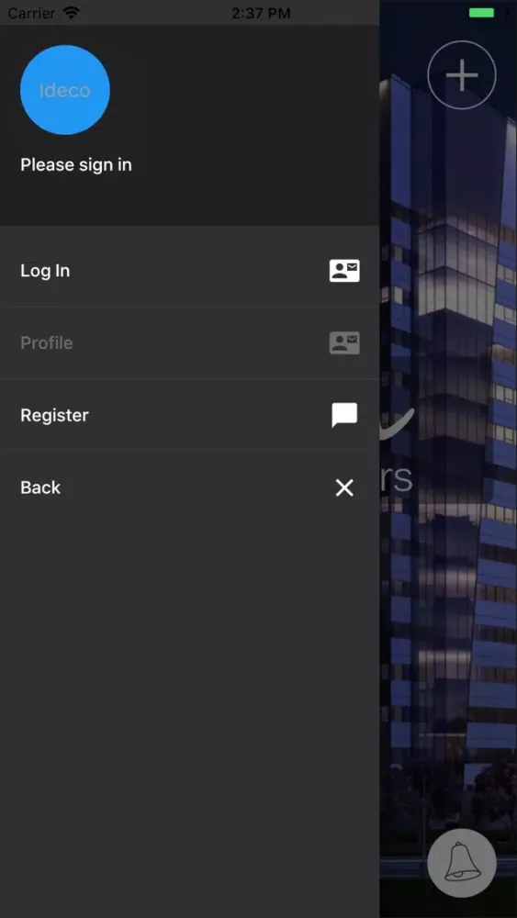Tap the blue Ideco avatar circle
The height and width of the screenshot is (918, 517).
click(65, 90)
